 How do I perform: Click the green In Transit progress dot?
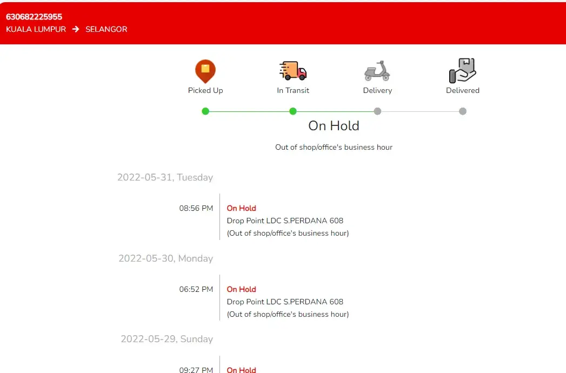[293, 111]
